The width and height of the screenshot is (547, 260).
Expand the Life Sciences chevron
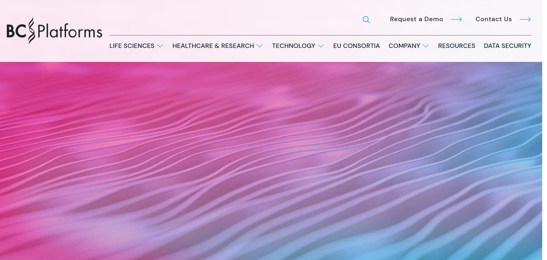click(x=160, y=46)
